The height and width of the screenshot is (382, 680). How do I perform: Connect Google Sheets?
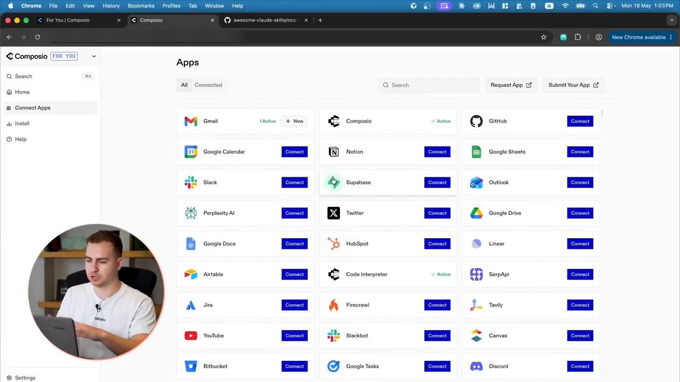click(x=580, y=152)
